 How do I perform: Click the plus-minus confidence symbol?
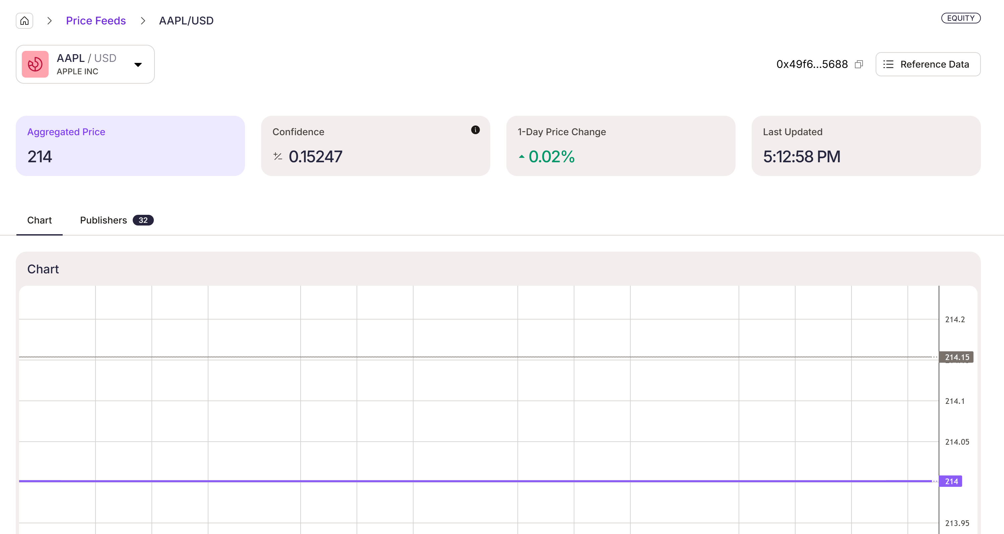pos(277,157)
